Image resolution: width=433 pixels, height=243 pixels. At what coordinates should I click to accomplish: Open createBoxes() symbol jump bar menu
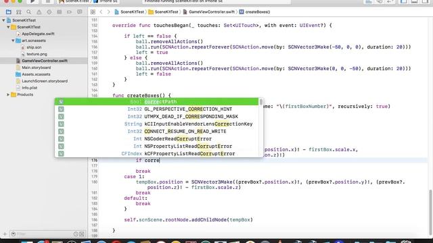pos(255,12)
